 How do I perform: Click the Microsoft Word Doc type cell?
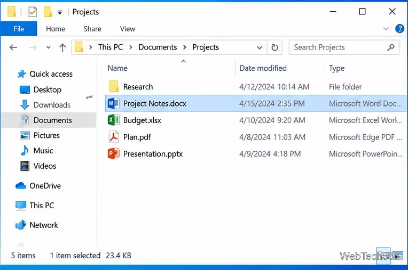click(365, 103)
